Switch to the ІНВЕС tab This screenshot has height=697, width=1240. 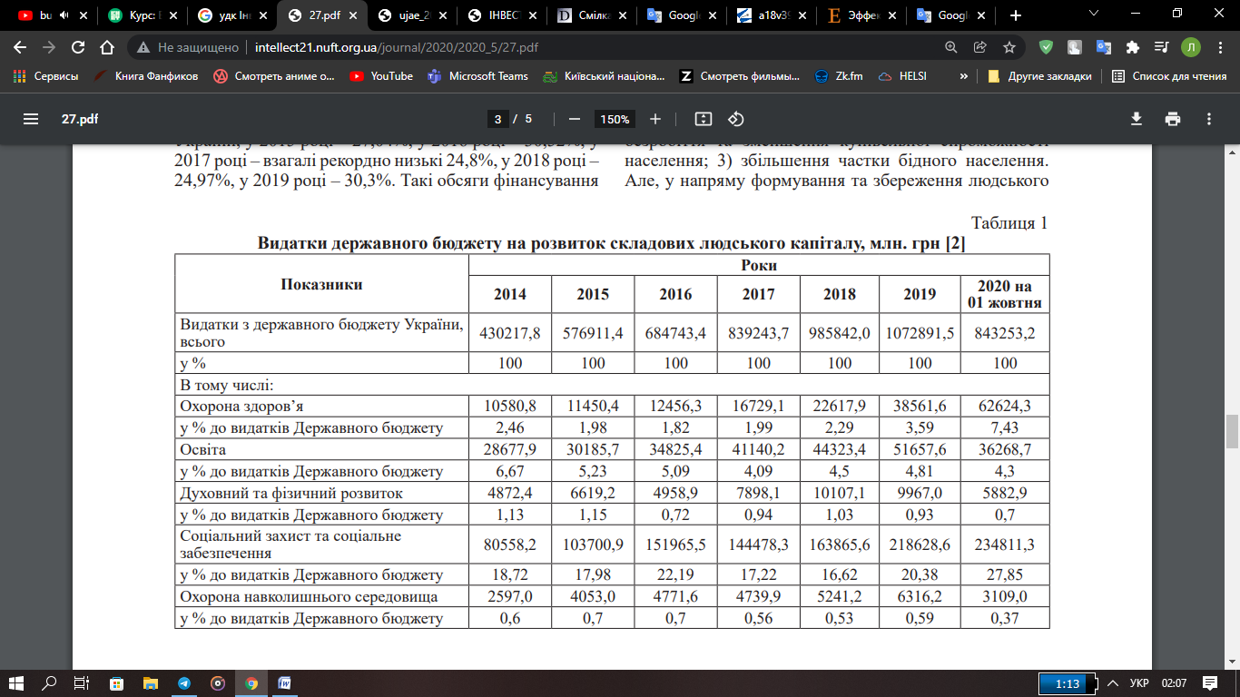500,15
